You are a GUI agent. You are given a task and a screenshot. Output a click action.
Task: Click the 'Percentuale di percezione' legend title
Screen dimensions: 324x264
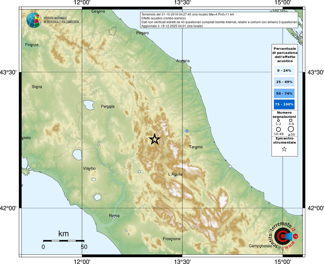(285, 55)
